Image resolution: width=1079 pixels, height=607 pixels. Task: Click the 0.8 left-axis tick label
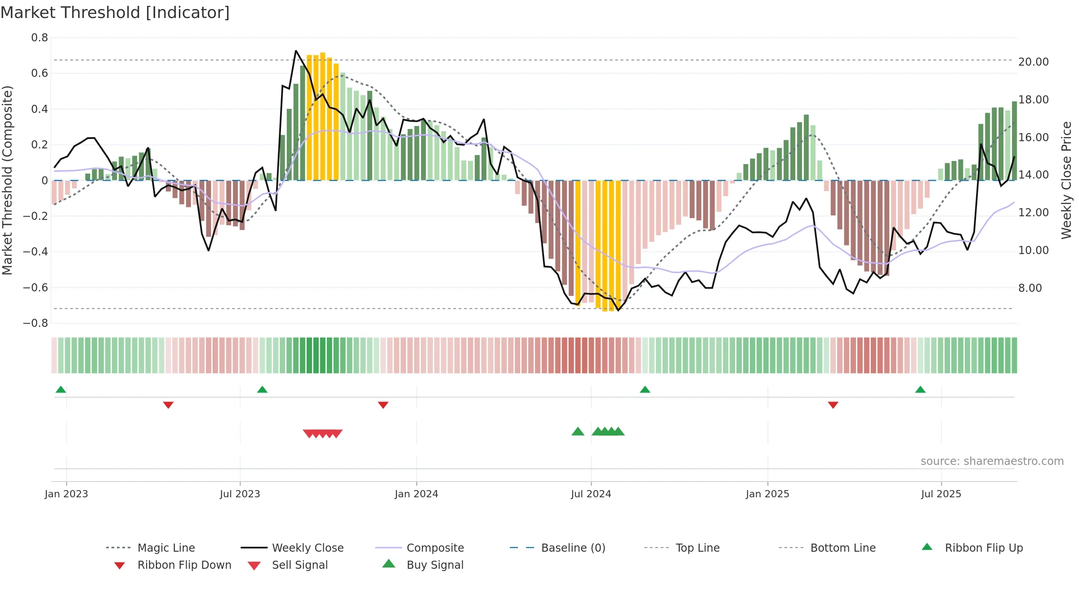coord(40,38)
